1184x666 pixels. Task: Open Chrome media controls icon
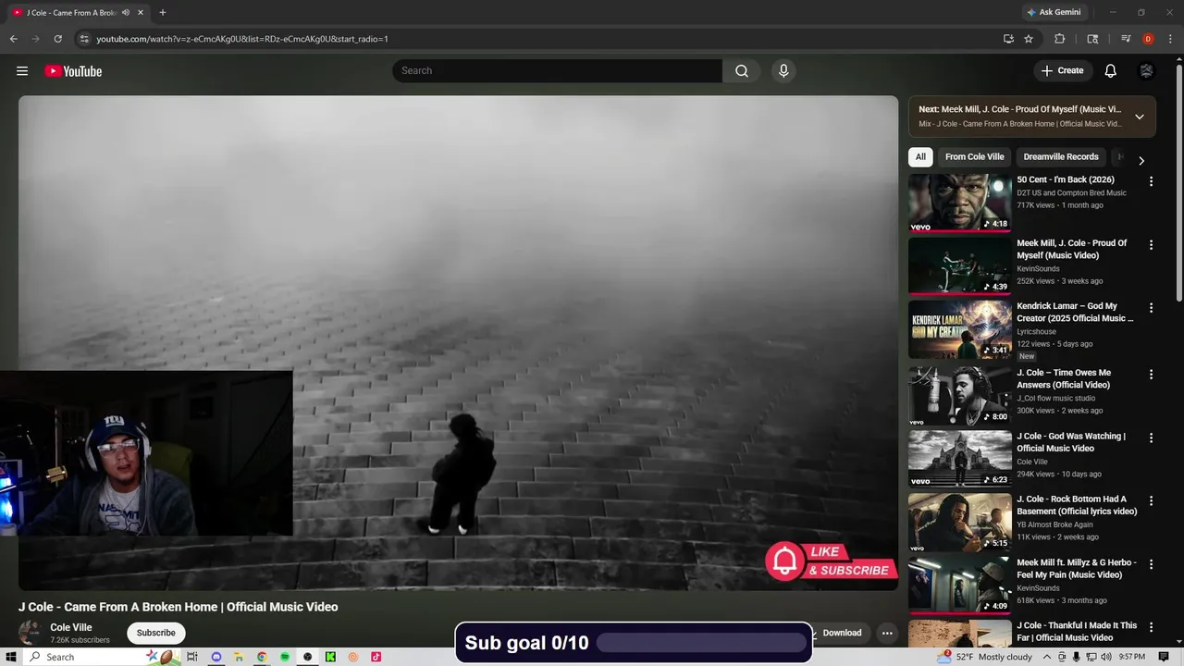(x=1126, y=39)
